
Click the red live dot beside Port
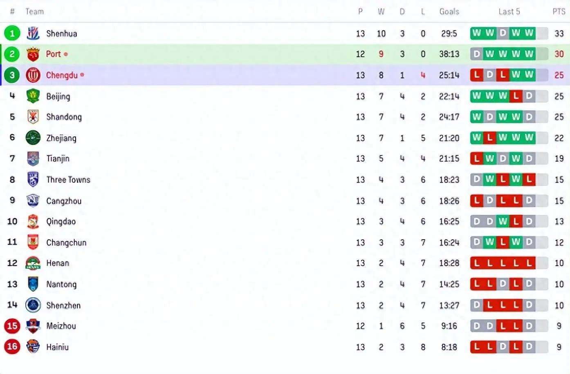[66, 54]
